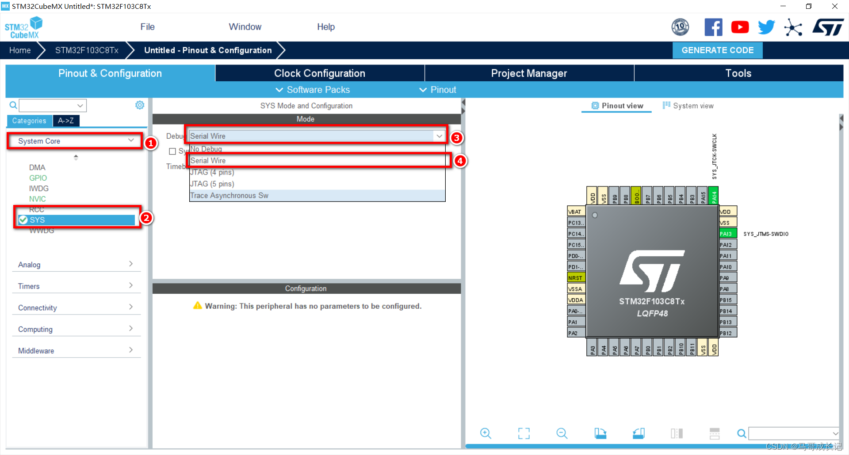Collapse the System Core category
This screenshot has width=849, height=455.
(75, 141)
